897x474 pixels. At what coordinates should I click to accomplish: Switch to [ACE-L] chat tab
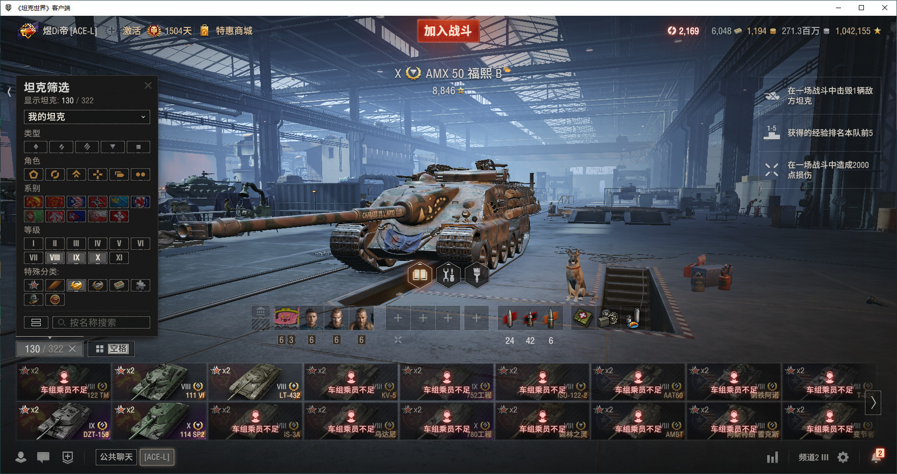tap(157, 457)
